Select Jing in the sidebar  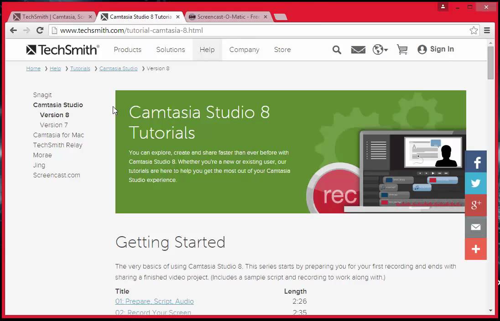(x=39, y=165)
